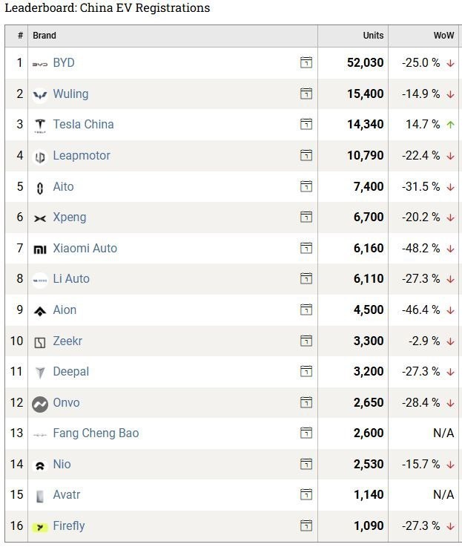The height and width of the screenshot is (547, 462).
Task: Sort by Brand column header
Action: [x=44, y=36]
